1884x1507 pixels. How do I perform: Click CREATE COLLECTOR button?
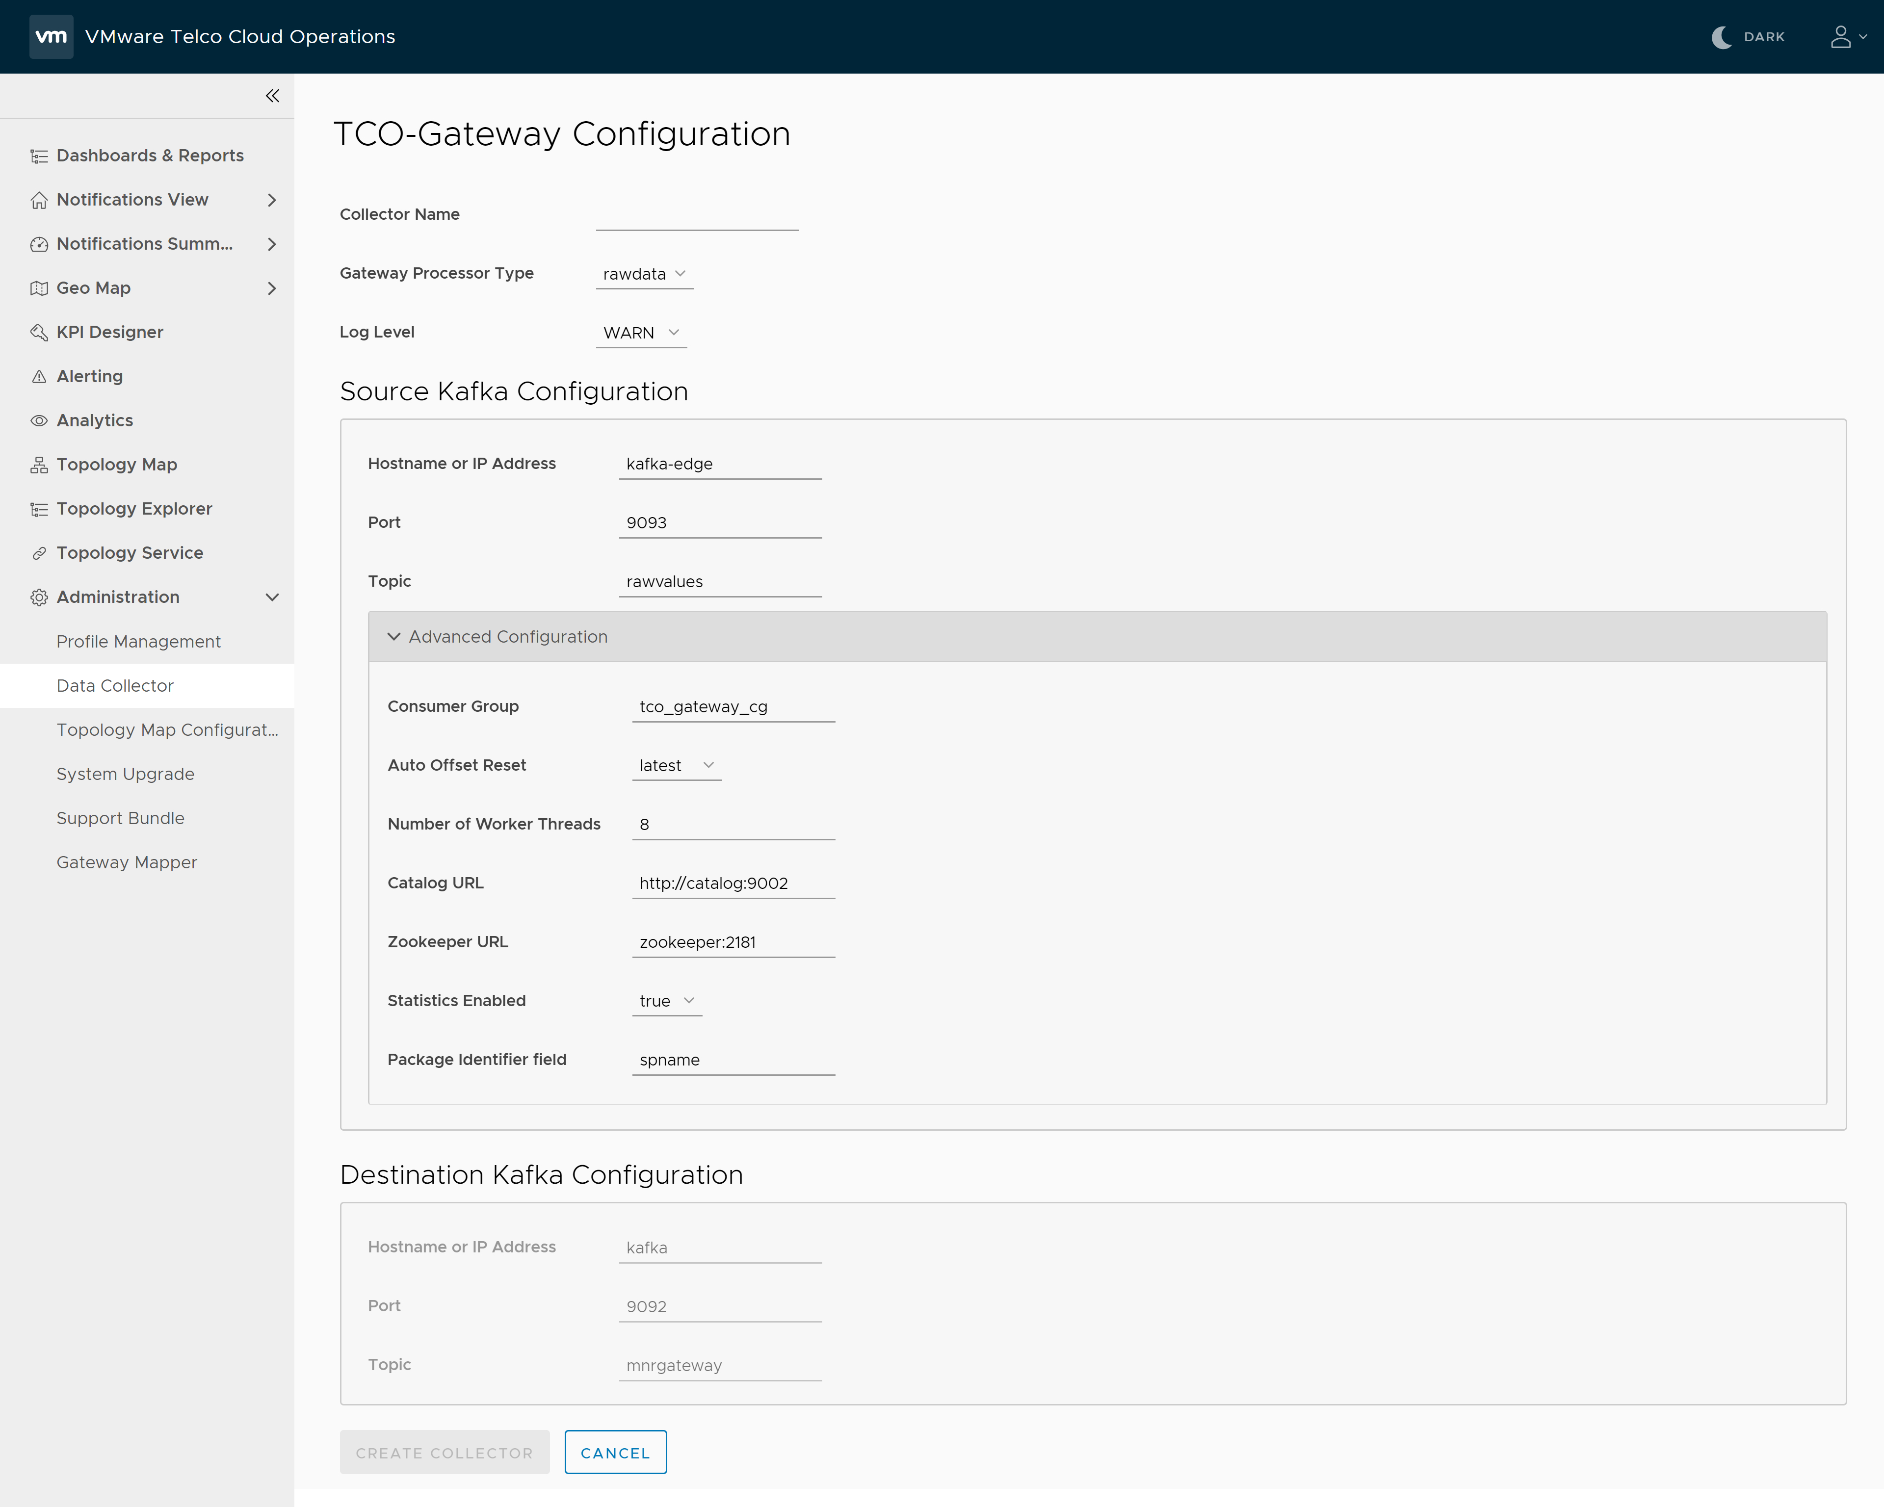[443, 1452]
